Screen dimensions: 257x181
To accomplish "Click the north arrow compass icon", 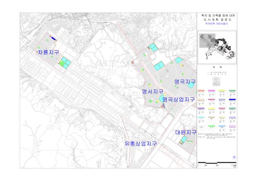I will tap(234, 157).
